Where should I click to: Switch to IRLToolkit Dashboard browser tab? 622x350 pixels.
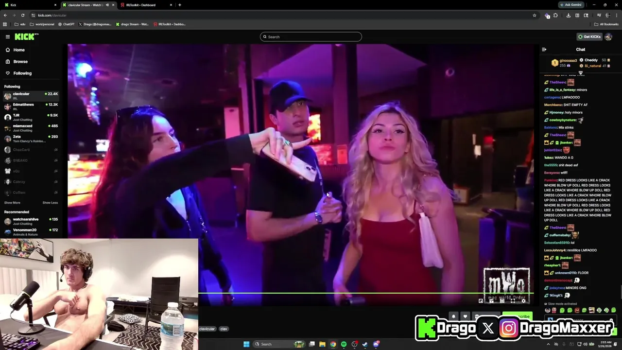click(x=147, y=5)
